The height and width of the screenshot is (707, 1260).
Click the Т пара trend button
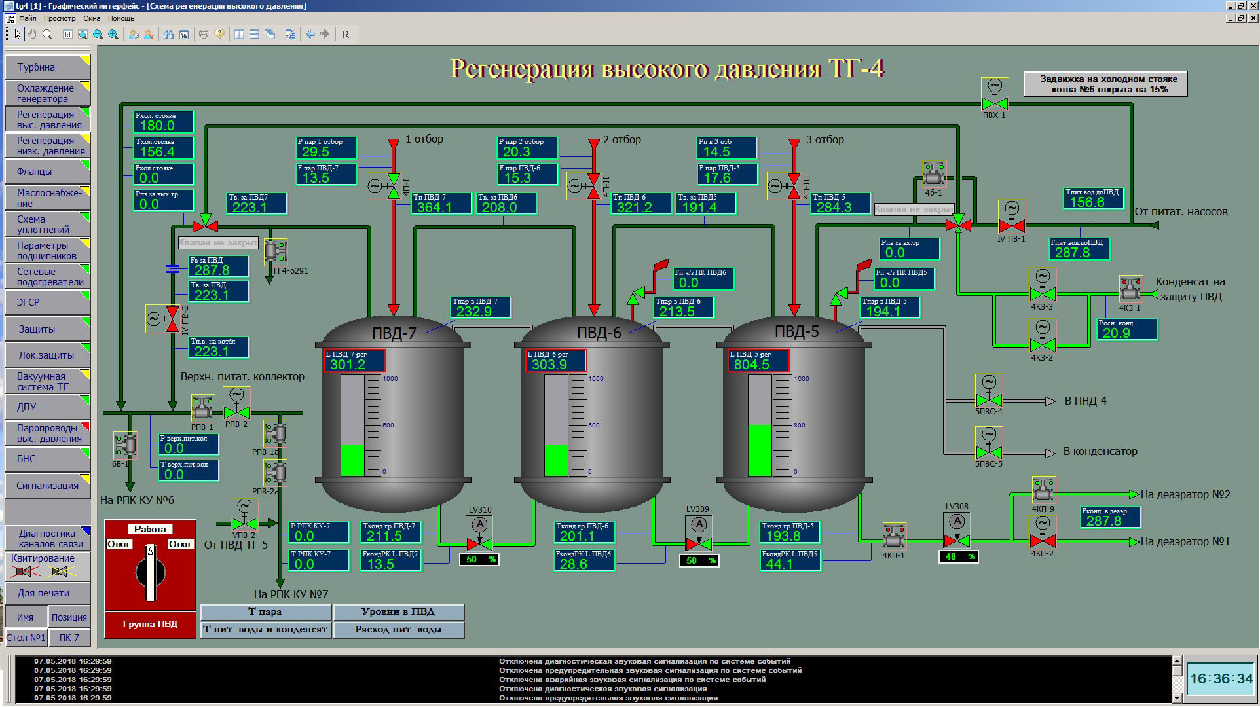tap(265, 612)
